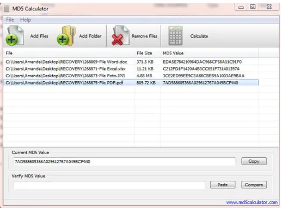Click the 4.88 MB file size cell

coord(144,76)
